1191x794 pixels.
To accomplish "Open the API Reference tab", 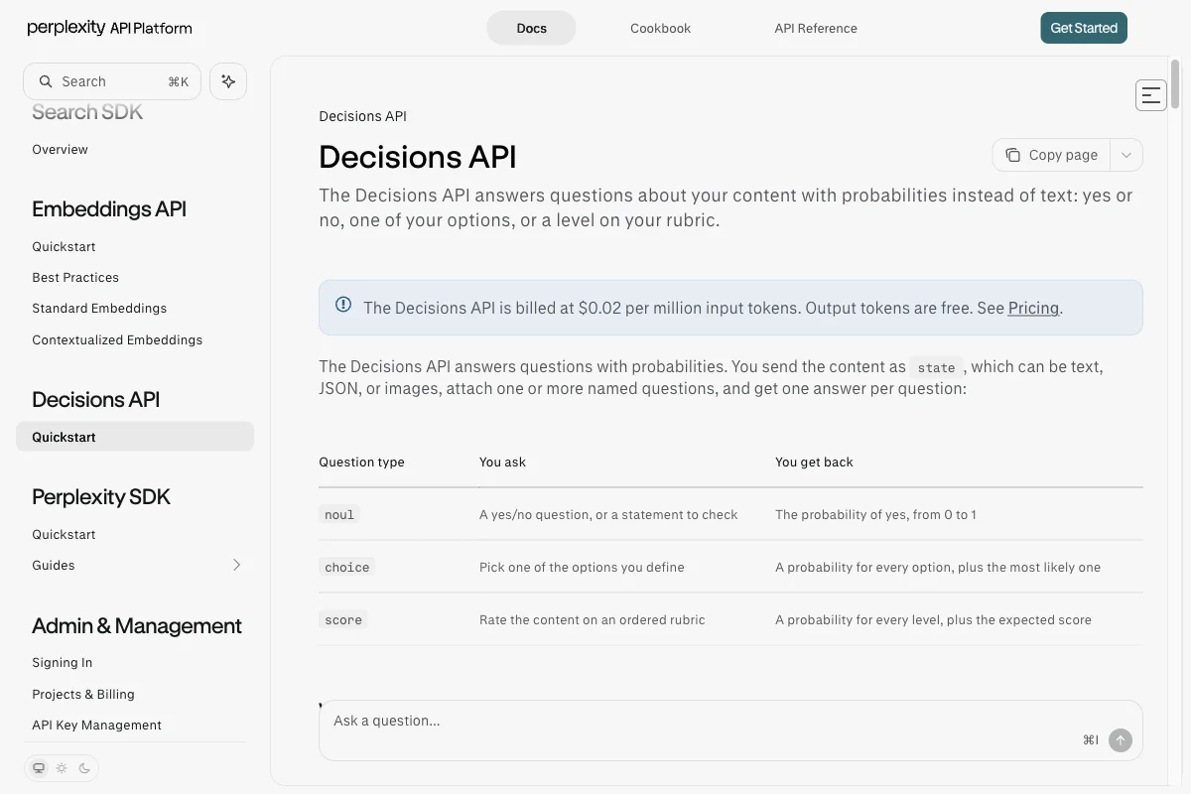I will click(x=816, y=28).
